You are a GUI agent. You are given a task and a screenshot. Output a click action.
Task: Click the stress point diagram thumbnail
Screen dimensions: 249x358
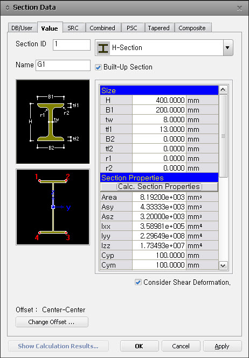[x=53, y=207]
